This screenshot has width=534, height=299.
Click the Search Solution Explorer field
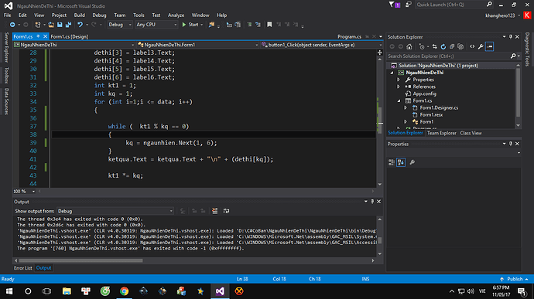tap(448, 56)
